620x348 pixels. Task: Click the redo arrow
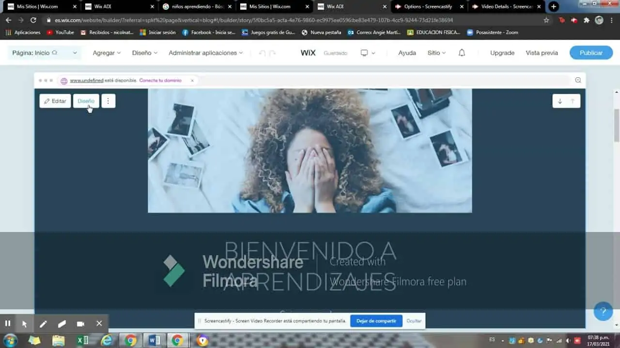[272, 53]
